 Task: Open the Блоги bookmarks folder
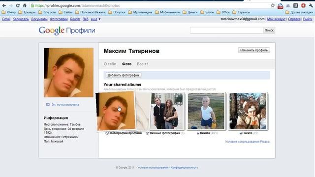pos(207,12)
